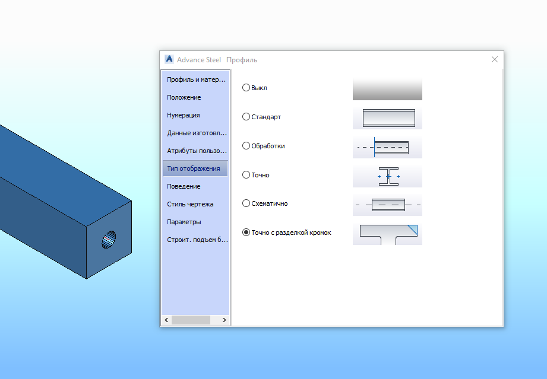Click the Выкл gray preview image
The height and width of the screenshot is (379, 547).
pos(387,89)
